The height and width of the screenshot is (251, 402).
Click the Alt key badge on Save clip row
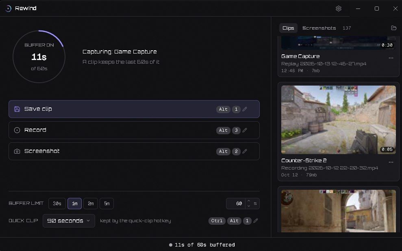pos(223,109)
